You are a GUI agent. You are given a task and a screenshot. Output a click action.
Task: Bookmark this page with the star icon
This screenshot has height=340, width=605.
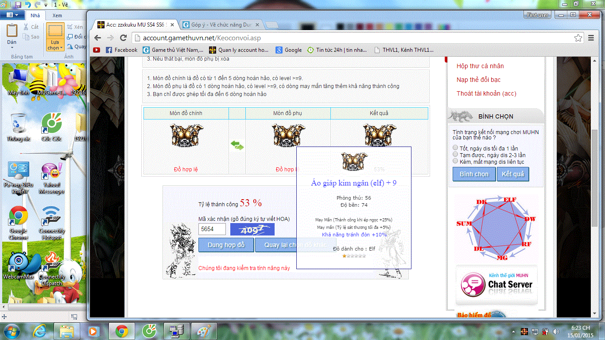578,38
